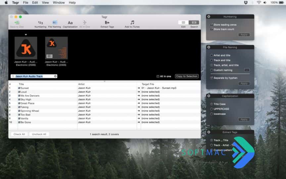Open the Help menu
This screenshot has height=179, width=286.
[72, 3]
